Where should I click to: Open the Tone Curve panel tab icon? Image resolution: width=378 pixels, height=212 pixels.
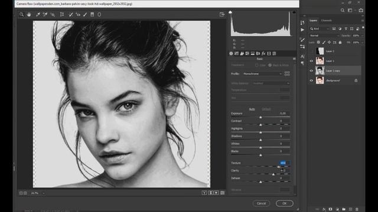[x=236, y=54]
